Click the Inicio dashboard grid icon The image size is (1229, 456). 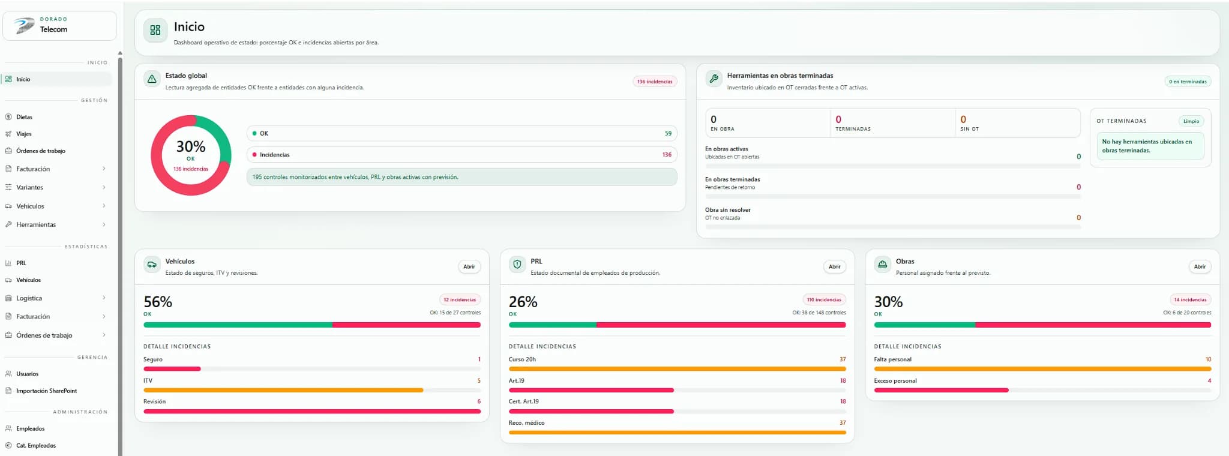(155, 30)
